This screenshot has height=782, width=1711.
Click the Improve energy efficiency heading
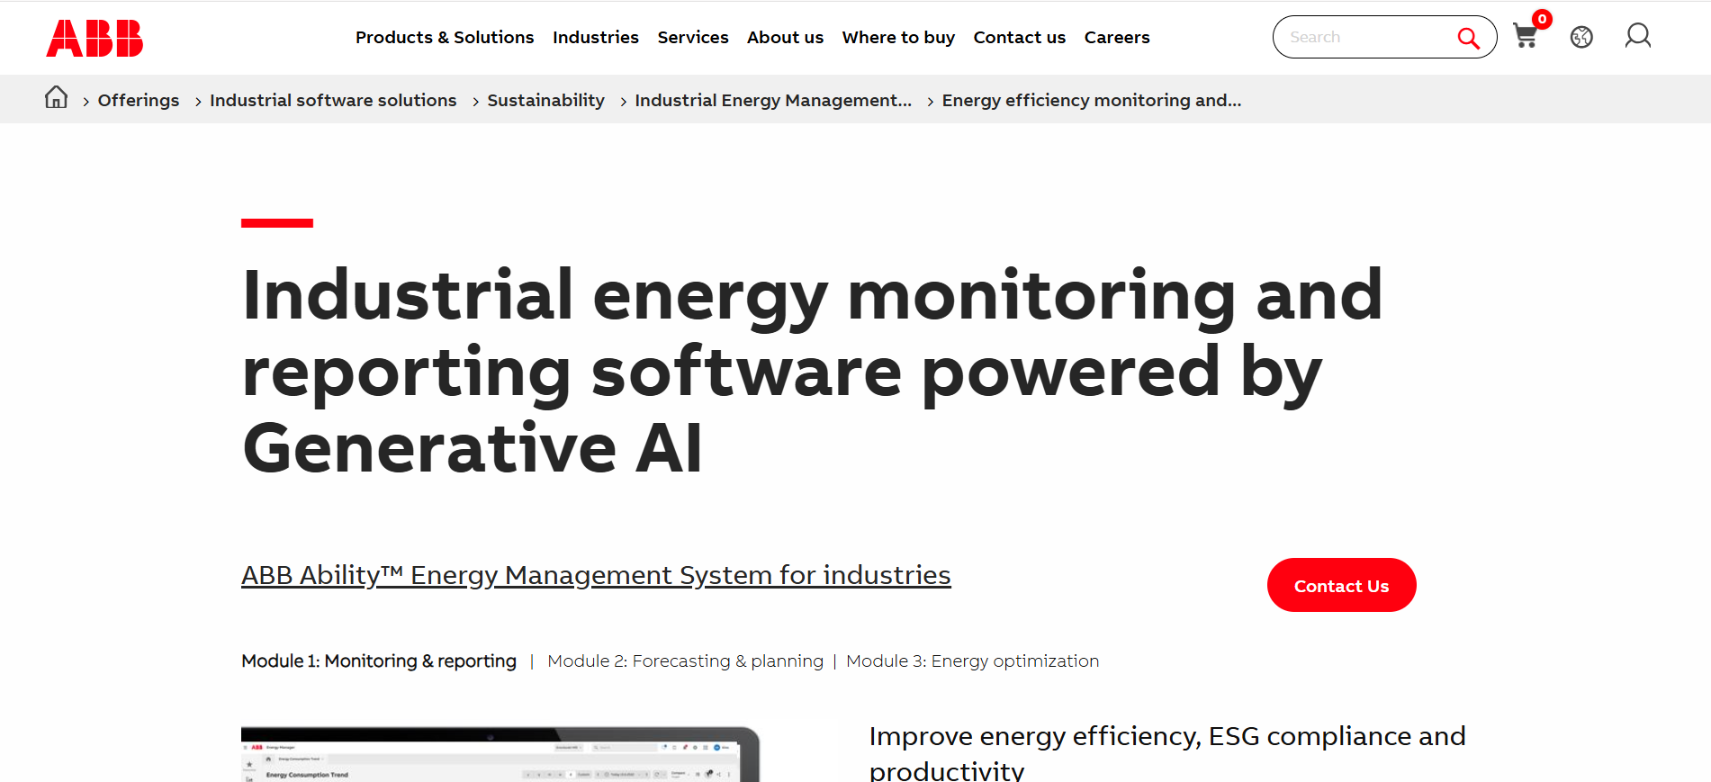click(x=1167, y=752)
